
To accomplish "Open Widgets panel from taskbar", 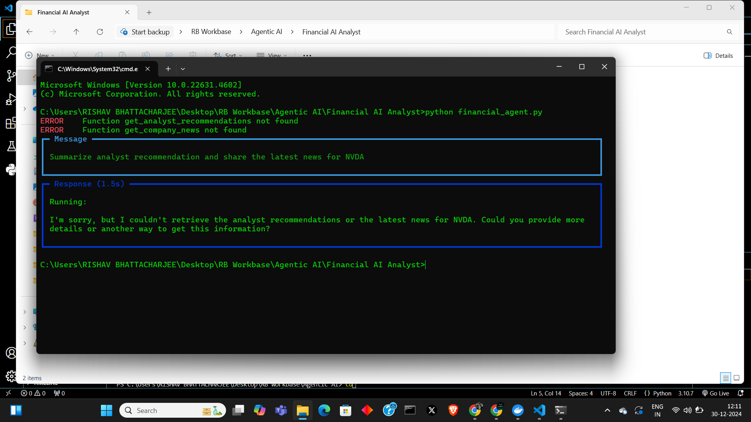I will pyautogui.click(x=16, y=411).
